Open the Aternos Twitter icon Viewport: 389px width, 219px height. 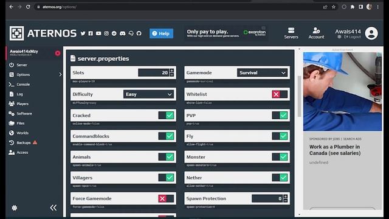83,33
